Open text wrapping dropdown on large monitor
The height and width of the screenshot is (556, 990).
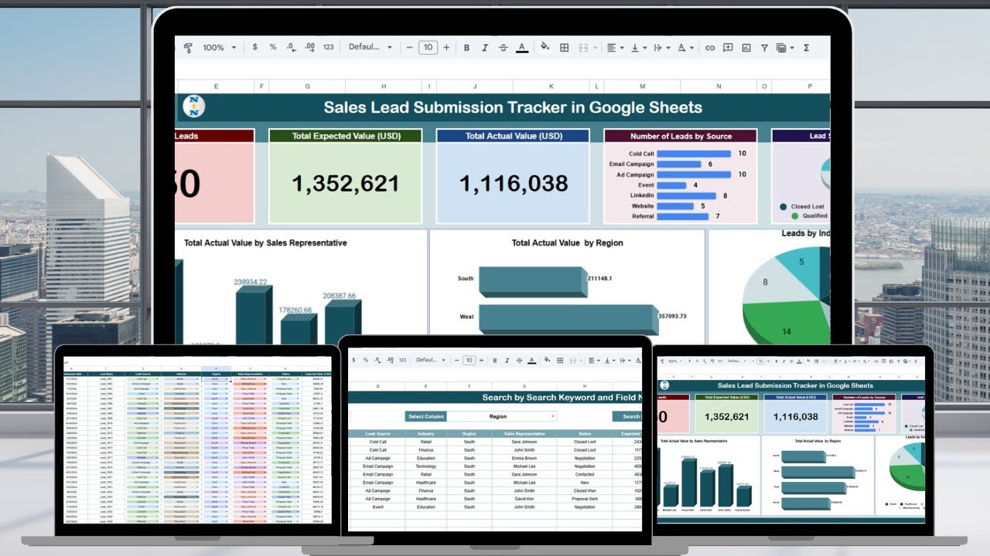coord(661,48)
